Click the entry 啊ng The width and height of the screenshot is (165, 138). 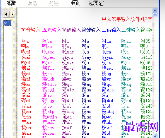[x=67, y=46]
